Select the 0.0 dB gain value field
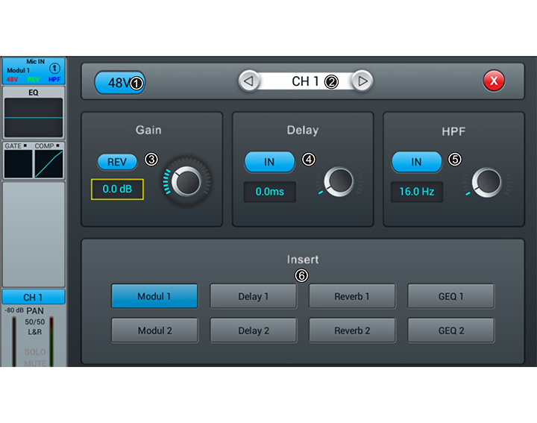537x423 pixels. [x=117, y=189]
